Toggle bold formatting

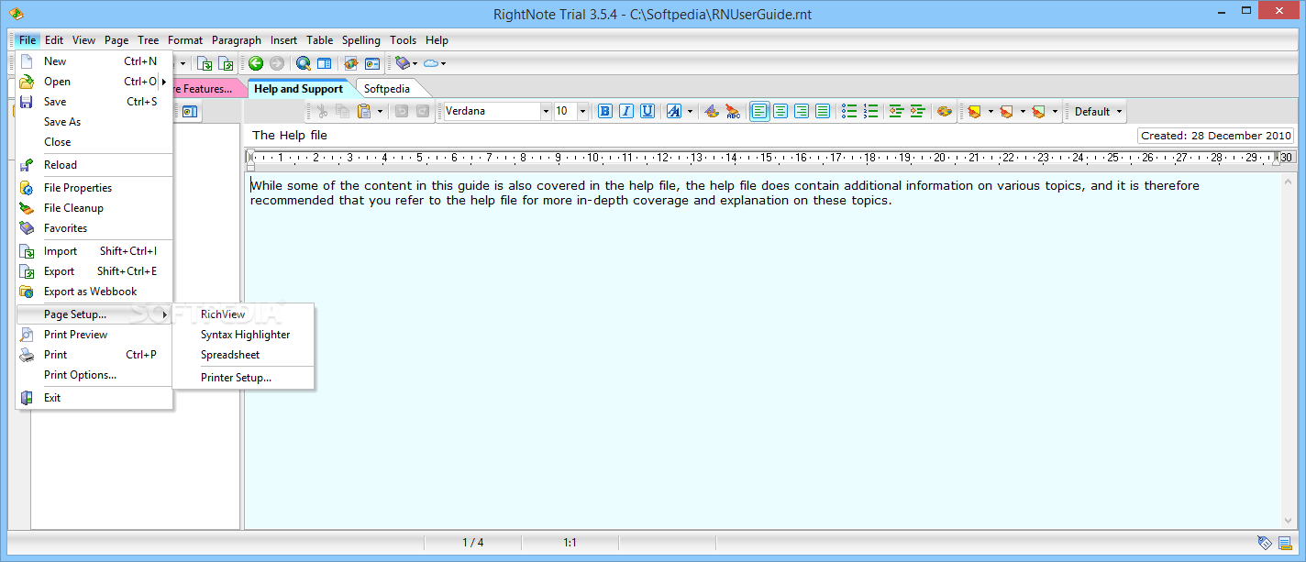(605, 111)
